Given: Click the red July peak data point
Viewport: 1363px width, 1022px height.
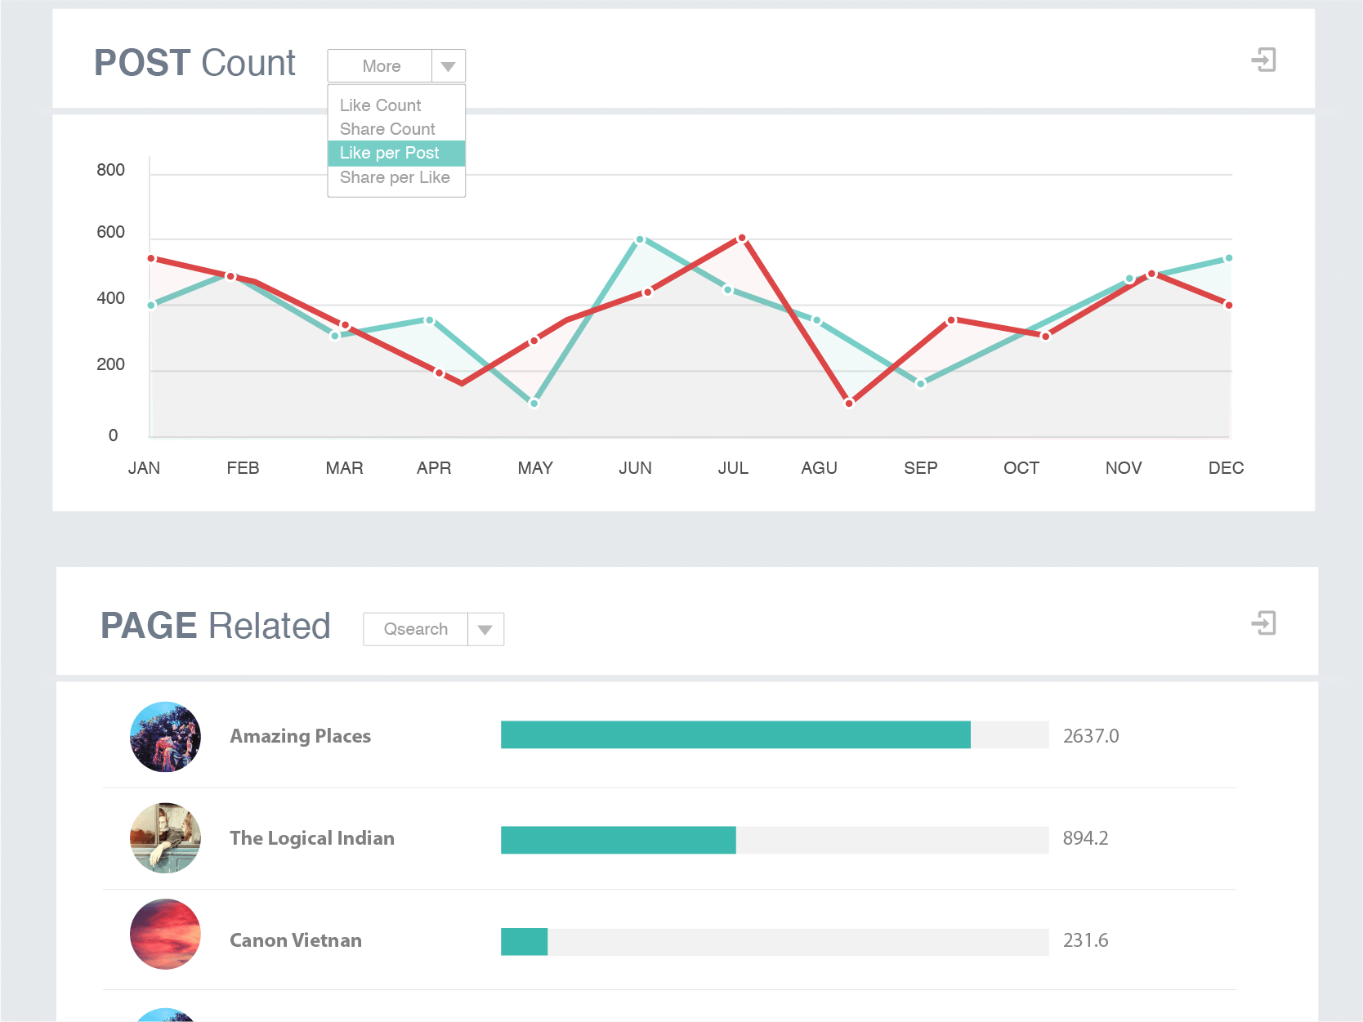Looking at the screenshot, I should (x=742, y=239).
